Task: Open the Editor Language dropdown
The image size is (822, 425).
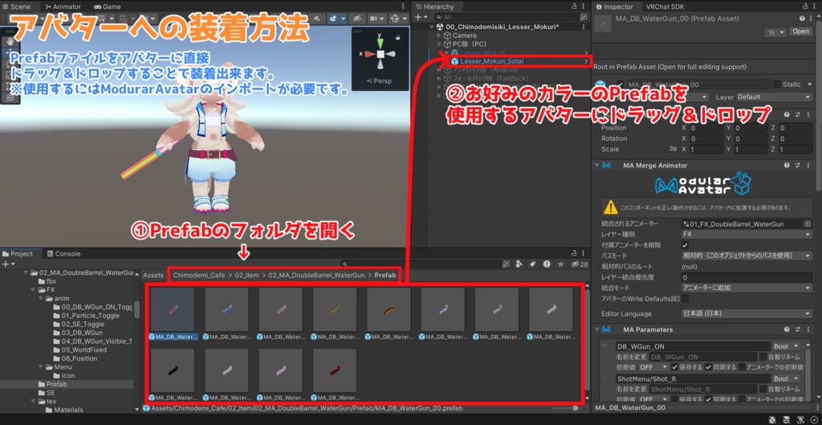Action: click(747, 314)
